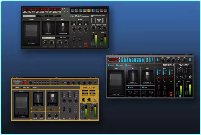Open Impulses tab in CaliAxis window
This screenshot has height=135, width=201.
(x=42, y=16)
